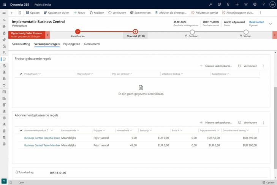Open more options for Abonnementgebaseerde regels
Screen dimensions: 277x185
pos(263,123)
